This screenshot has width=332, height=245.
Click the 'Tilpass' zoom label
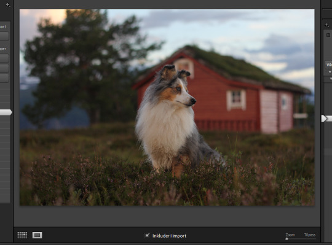pos(310,235)
